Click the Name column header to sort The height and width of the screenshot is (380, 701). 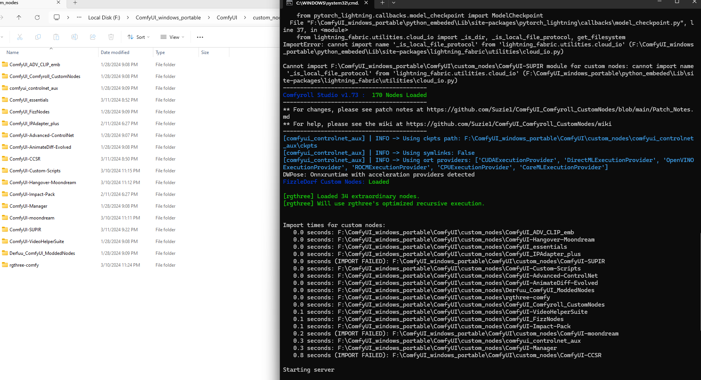(12, 52)
